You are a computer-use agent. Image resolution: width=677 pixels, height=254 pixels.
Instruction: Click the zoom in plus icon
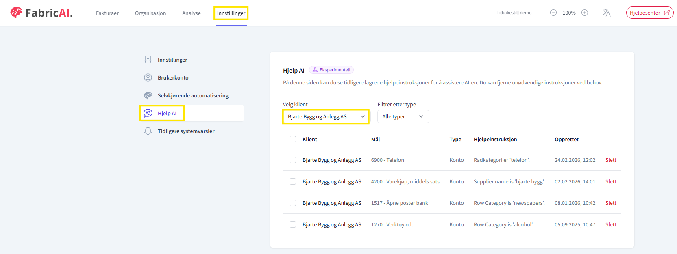585,13
